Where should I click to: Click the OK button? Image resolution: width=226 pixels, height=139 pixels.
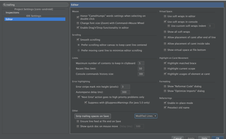pyautogui.click(x=218, y=138)
